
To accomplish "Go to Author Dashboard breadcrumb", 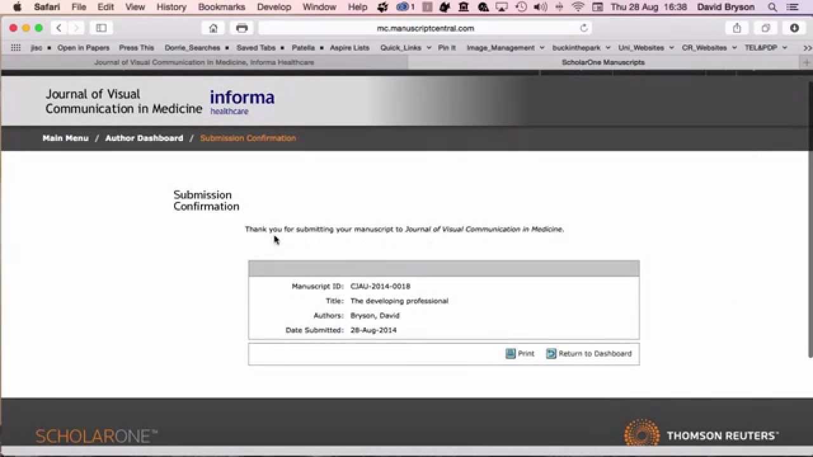I will coord(144,138).
